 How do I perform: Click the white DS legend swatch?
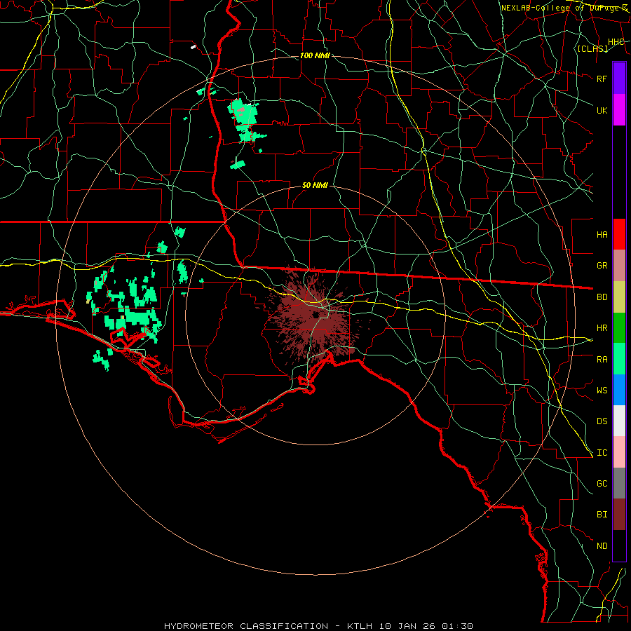tap(619, 421)
